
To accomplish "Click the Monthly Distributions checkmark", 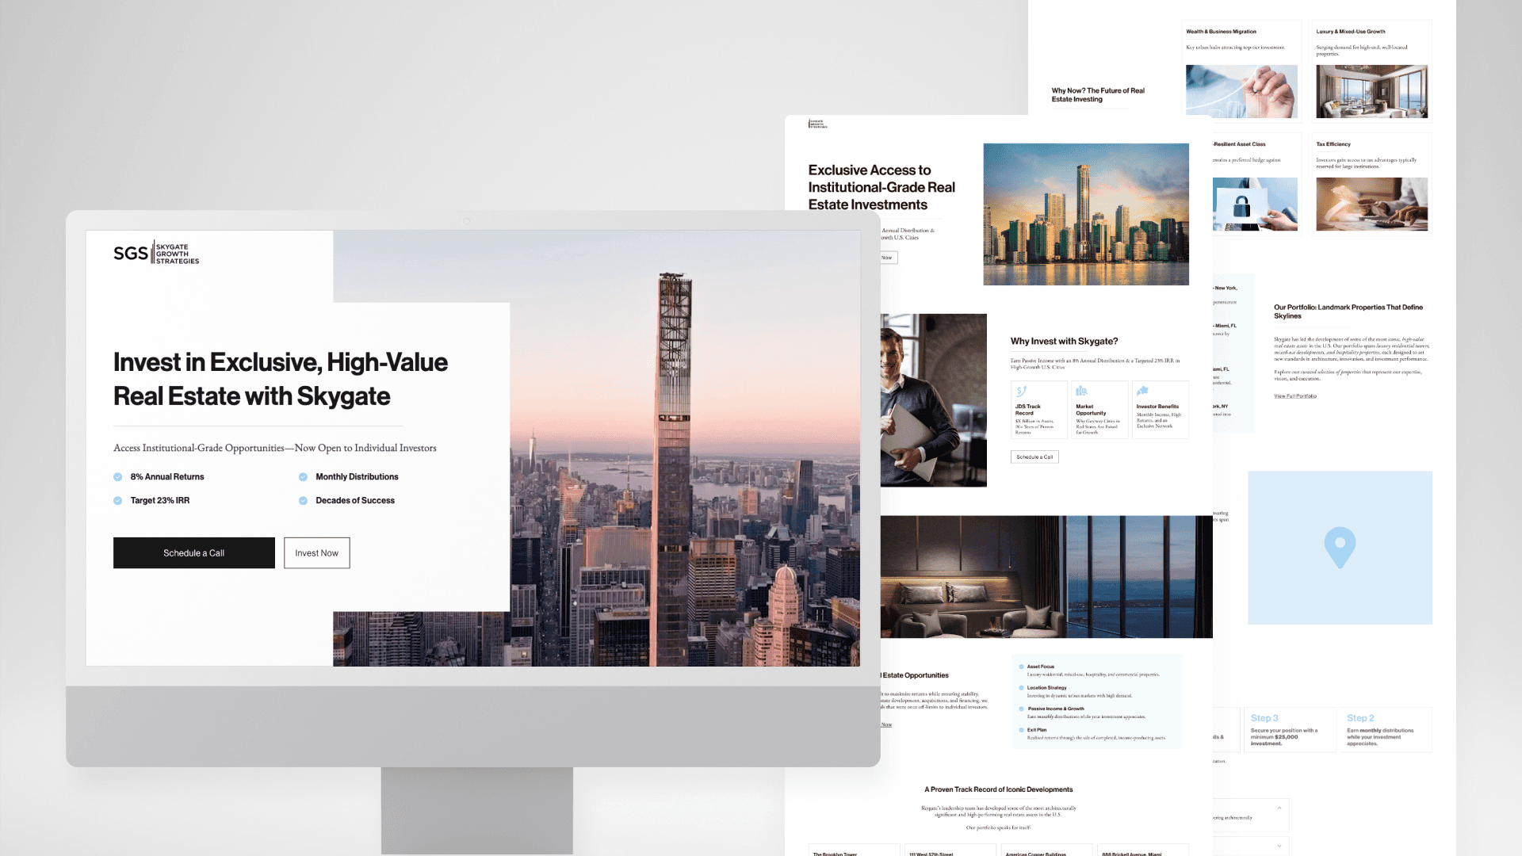I will [303, 477].
